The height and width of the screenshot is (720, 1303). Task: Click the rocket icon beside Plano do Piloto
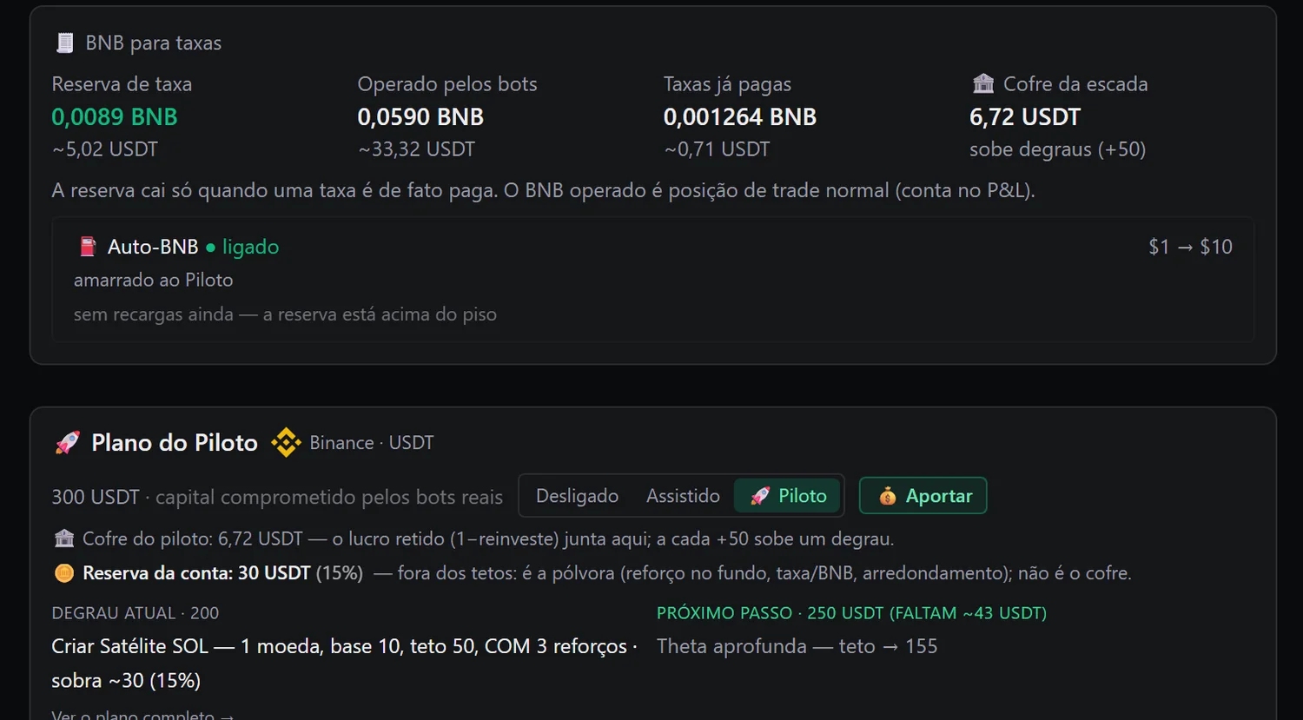click(67, 442)
